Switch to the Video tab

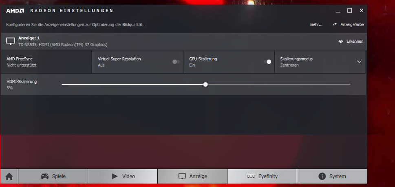123,176
